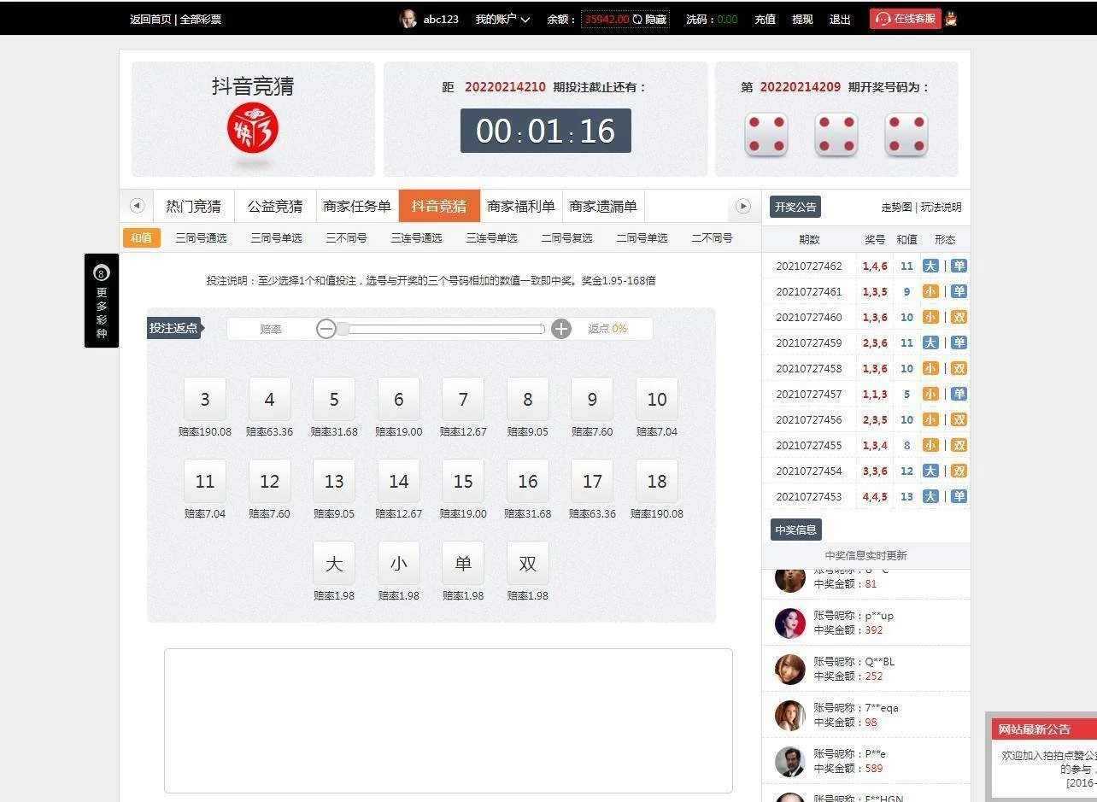Click the left arrow to scroll game tabs

[x=137, y=206]
